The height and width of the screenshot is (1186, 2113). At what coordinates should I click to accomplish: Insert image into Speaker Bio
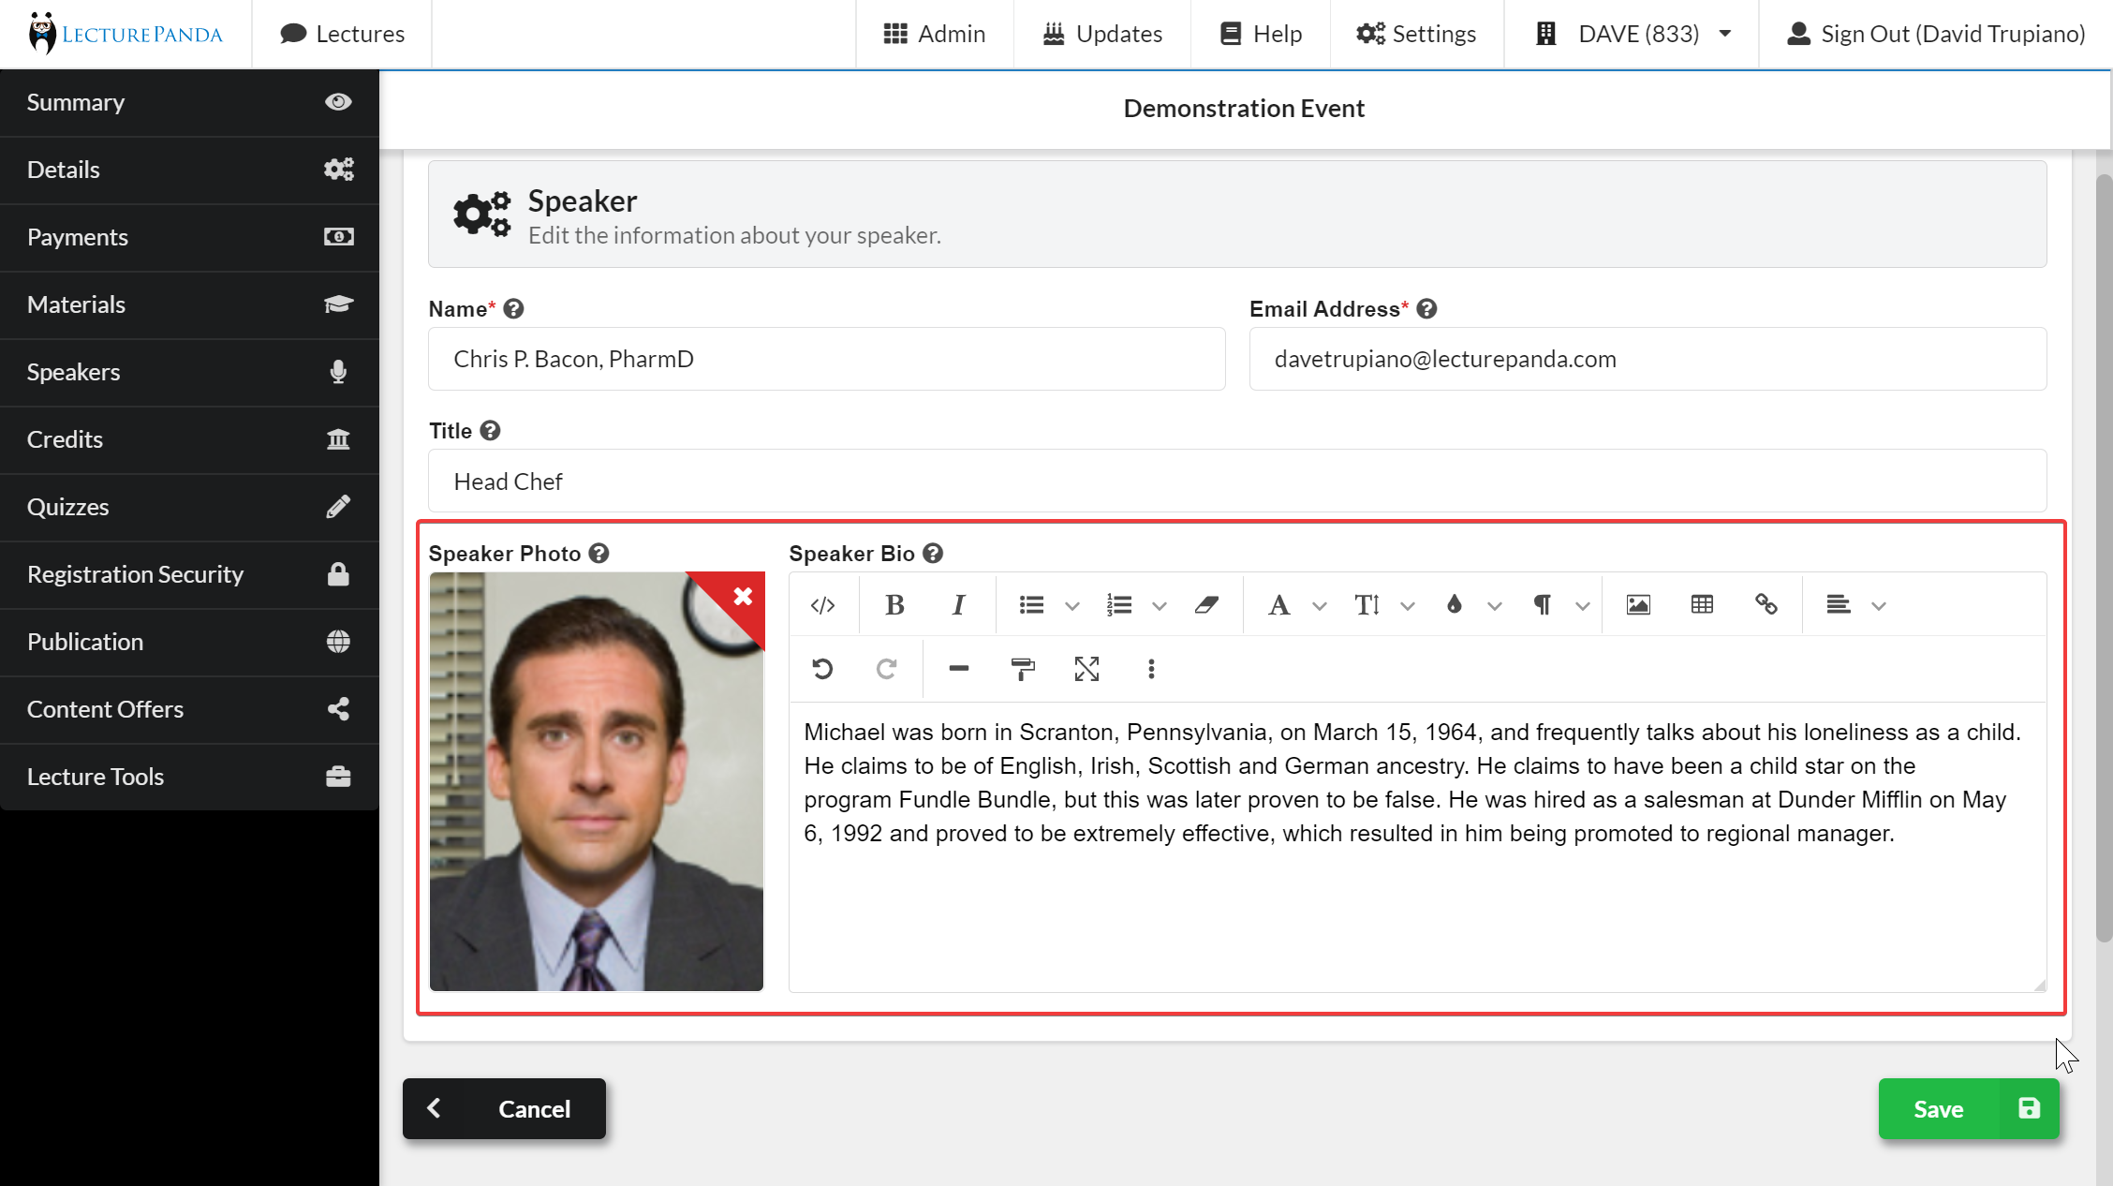click(x=1638, y=605)
